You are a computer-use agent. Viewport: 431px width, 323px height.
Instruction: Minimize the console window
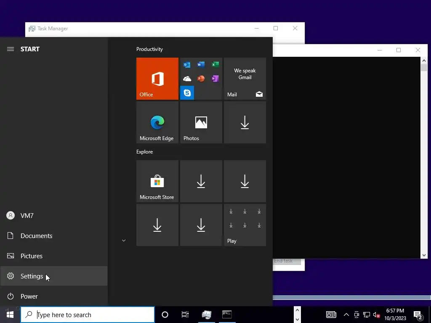click(x=380, y=50)
